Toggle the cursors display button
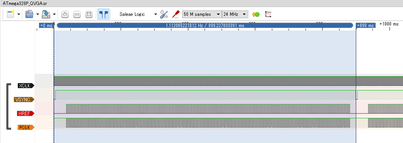The height and width of the screenshot is (143, 403). pyautogui.click(x=104, y=14)
